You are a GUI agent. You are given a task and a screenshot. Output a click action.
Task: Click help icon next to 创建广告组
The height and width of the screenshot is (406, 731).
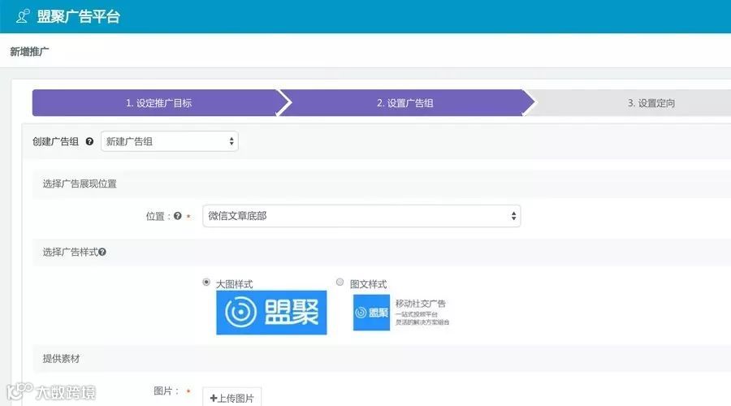tap(89, 142)
